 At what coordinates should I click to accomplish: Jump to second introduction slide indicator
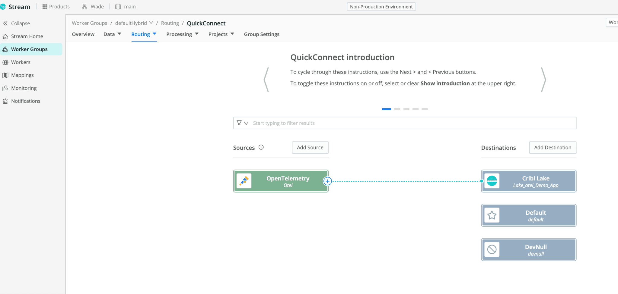[x=397, y=109]
